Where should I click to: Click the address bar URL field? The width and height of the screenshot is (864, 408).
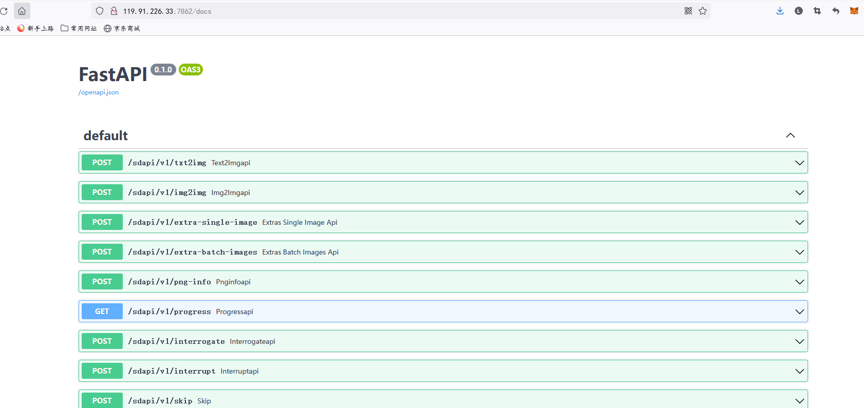pyautogui.click(x=401, y=11)
